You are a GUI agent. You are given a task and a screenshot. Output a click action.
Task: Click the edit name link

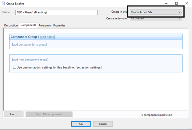47,37
